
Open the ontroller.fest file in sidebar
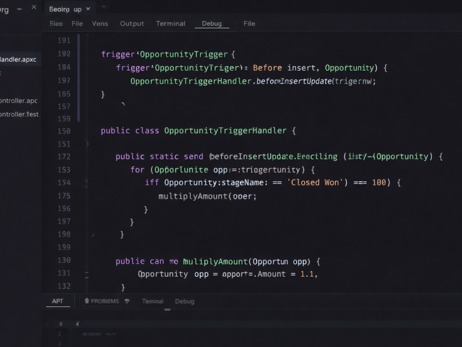(x=19, y=114)
